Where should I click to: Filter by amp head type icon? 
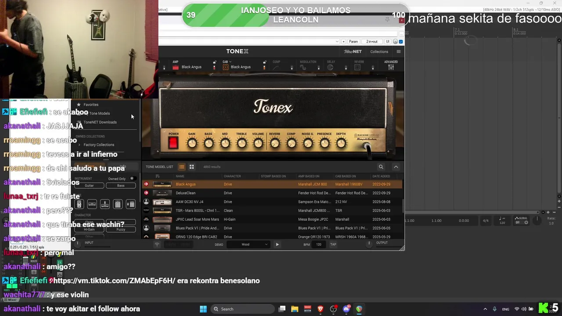(92, 204)
